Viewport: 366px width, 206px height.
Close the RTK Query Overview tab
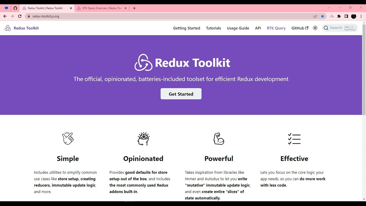click(x=126, y=8)
